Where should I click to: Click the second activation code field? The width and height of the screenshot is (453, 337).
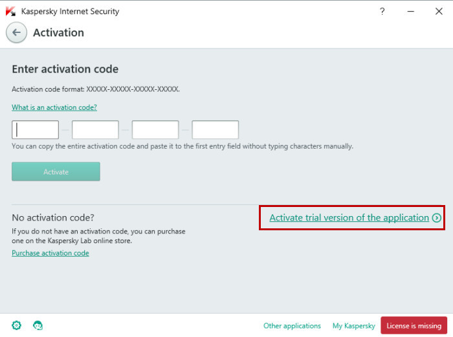click(95, 130)
